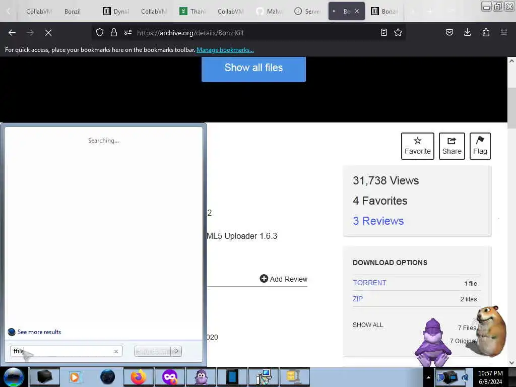The height and width of the screenshot is (387, 516).
Task: Open the computer installer taskbar icon
Action: click(263, 377)
